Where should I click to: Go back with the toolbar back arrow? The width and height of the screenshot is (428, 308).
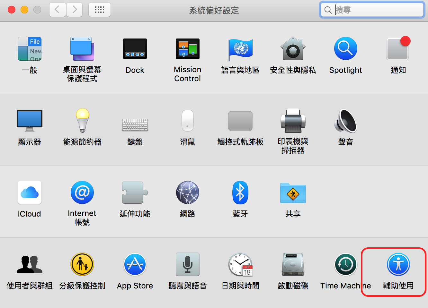(58, 10)
